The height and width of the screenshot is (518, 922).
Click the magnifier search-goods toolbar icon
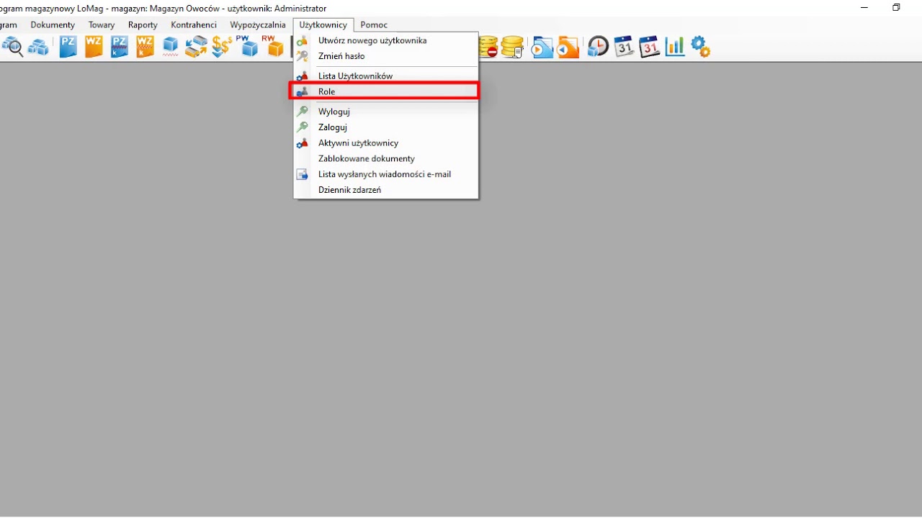12,47
